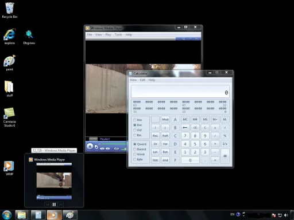Select the paint desktop shortcut
294x220 pixels.
point(10,63)
